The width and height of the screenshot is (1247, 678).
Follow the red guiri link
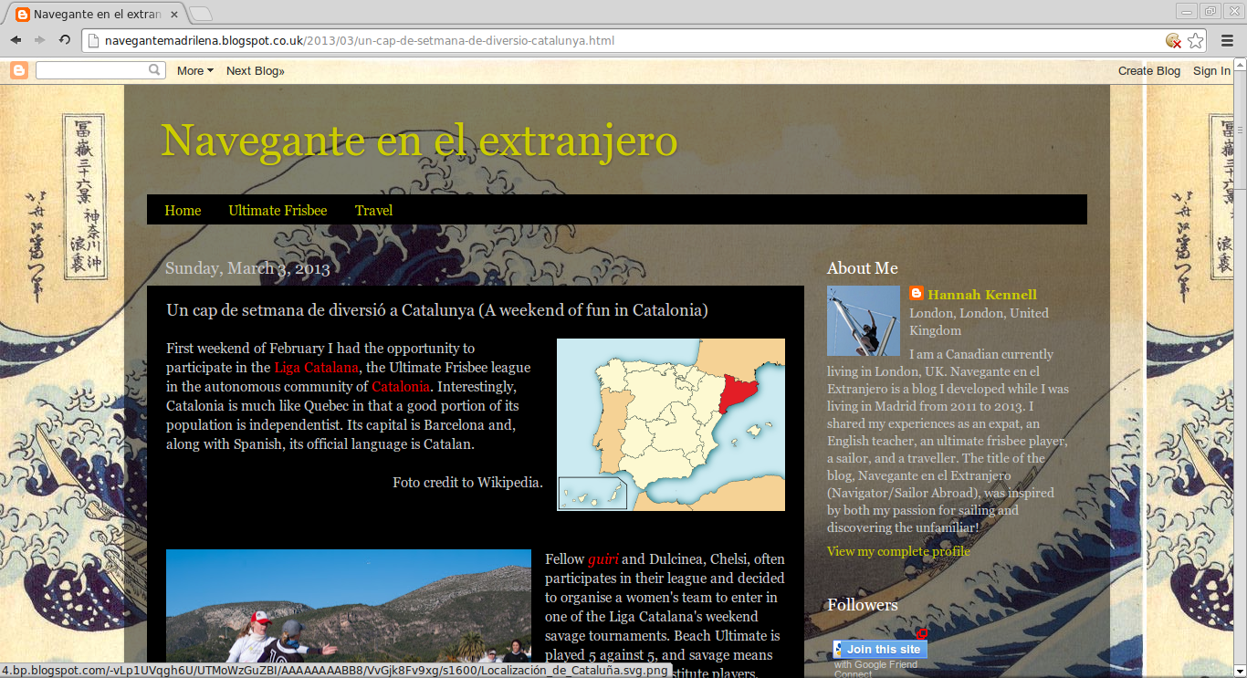(x=603, y=558)
